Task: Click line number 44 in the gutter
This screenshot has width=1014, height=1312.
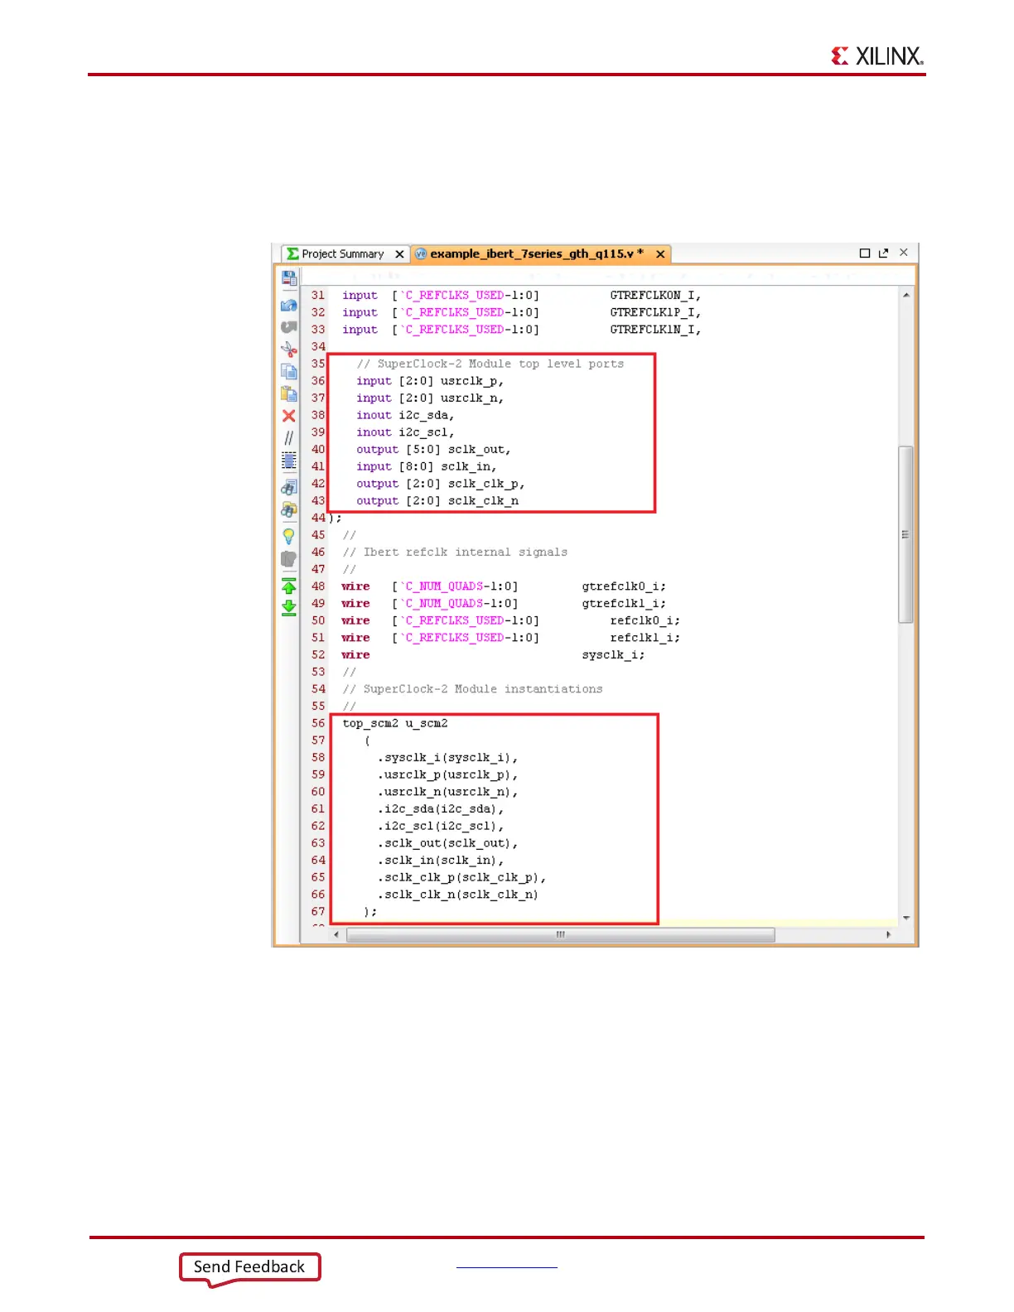Action: (318, 518)
